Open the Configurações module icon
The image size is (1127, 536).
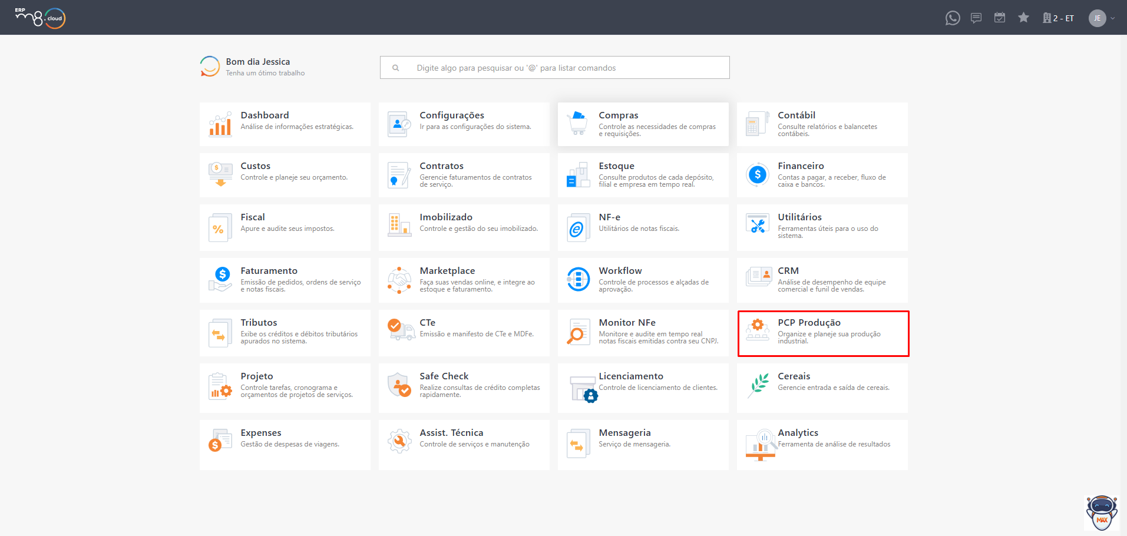[x=399, y=124]
